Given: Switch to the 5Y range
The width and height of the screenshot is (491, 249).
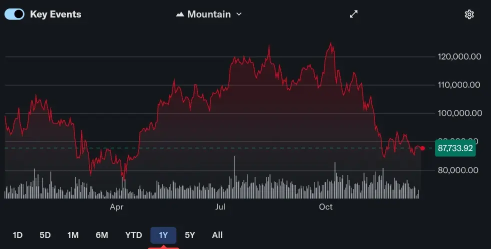Looking at the screenshot, I should click(189, 235).
